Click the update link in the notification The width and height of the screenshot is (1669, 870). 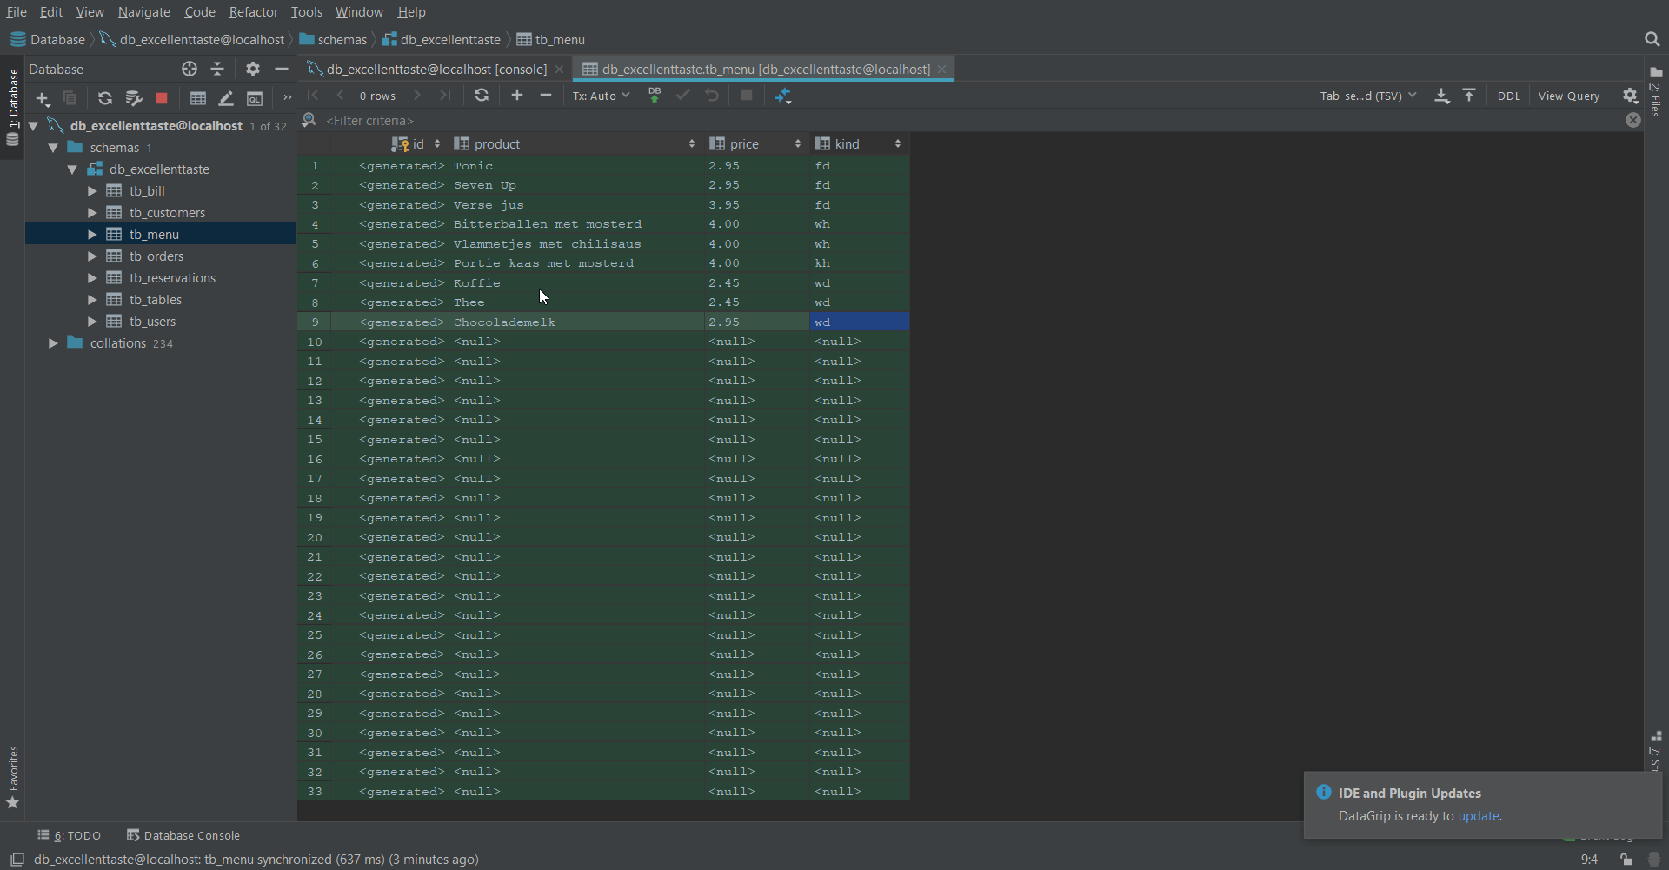click(1478, 816)
